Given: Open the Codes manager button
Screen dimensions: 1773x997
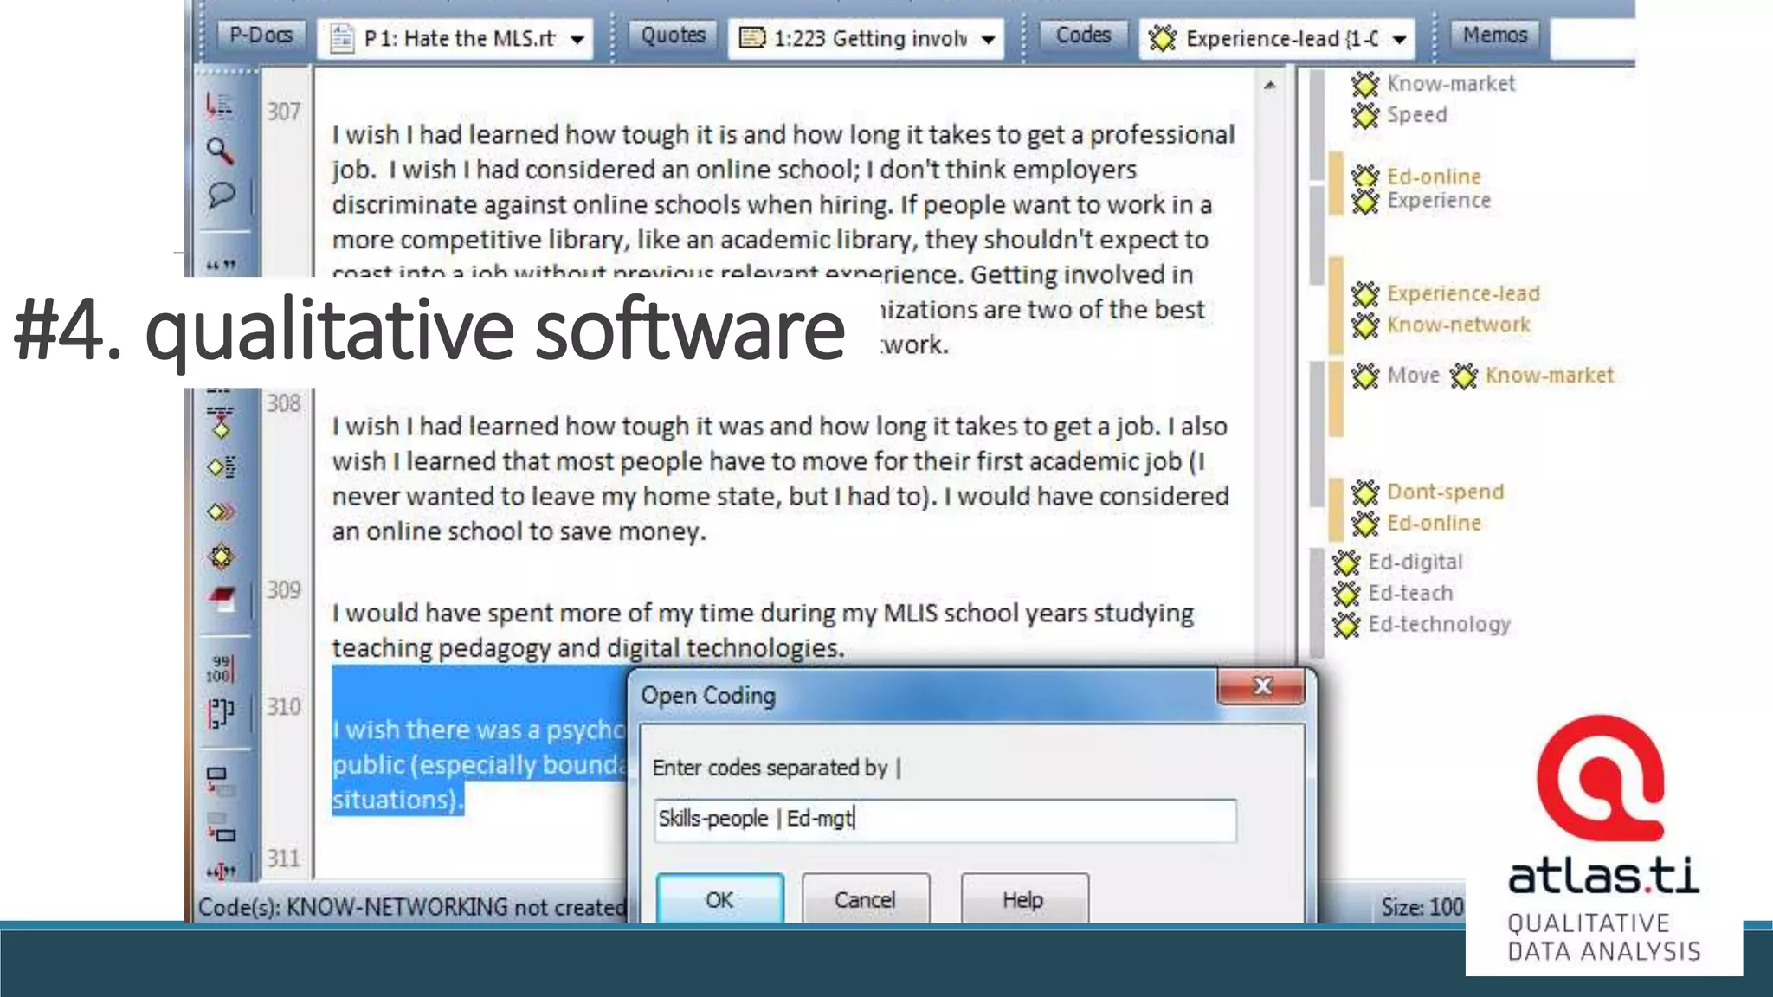Looking at the screenshot, I should [1083, 35].
